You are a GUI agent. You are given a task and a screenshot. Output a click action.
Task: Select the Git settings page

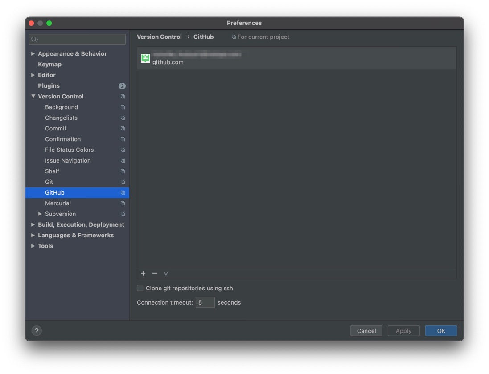tap(49, 182)
